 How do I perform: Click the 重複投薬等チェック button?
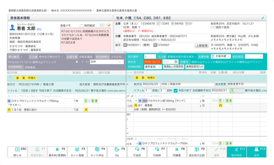pyautogui.click(x=195, y=67)
